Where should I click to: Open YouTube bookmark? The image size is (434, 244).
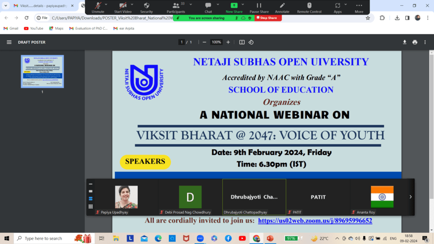[x=34, y=28]
